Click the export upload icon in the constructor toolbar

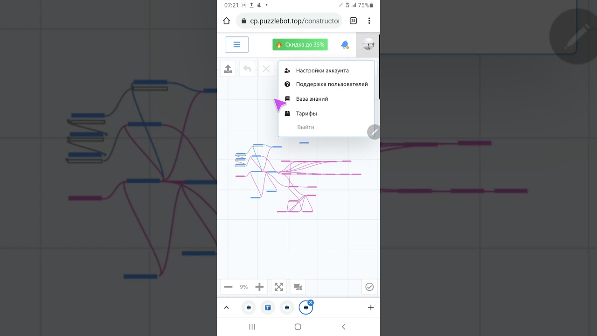coord(228,69)
